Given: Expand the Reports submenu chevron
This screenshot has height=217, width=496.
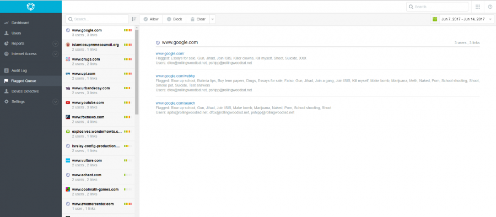Looking at the screenshot, I should coord(55,44).
